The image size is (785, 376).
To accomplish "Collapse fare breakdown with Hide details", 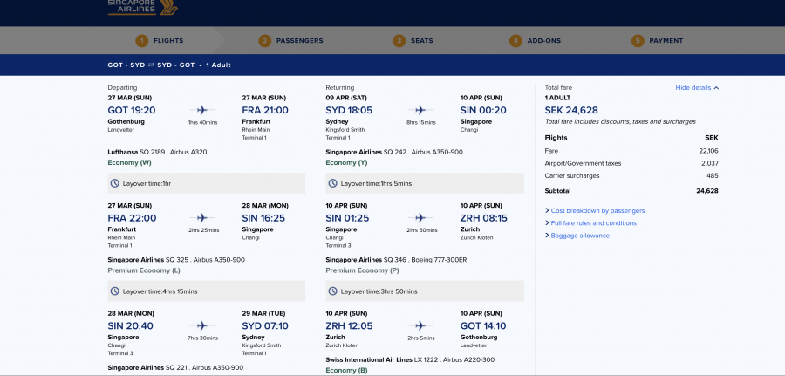I will point(697,88).
